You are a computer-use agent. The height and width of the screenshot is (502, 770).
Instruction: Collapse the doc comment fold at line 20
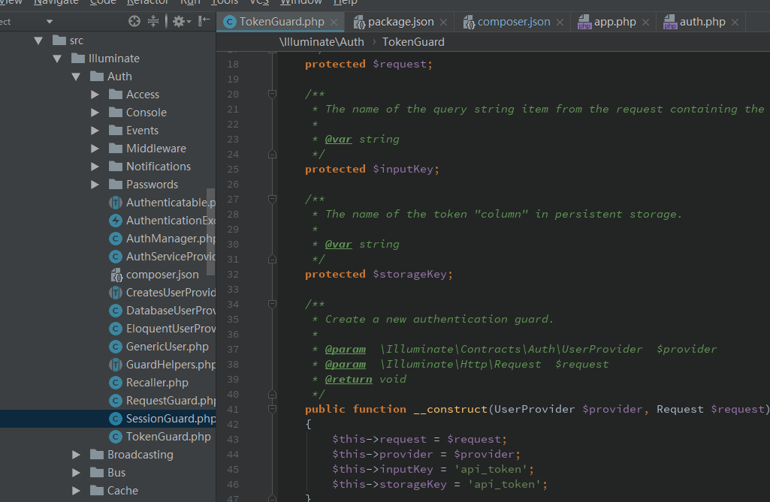point(272,94)
